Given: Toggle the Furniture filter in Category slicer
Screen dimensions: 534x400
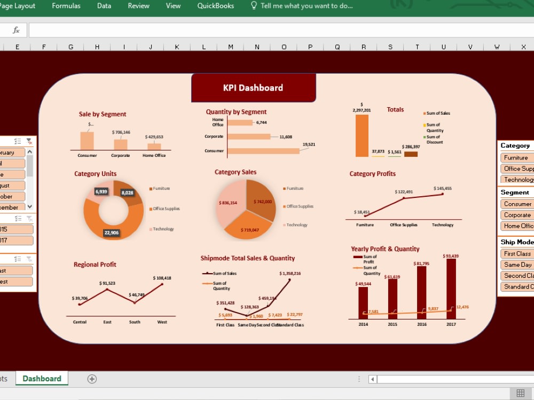Looking at the screenshot, I should point(516,157).
